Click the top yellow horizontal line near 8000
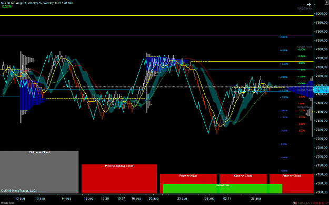Image resolution: width=329 pixels, height=205 pixels. (x=157, y=15)
